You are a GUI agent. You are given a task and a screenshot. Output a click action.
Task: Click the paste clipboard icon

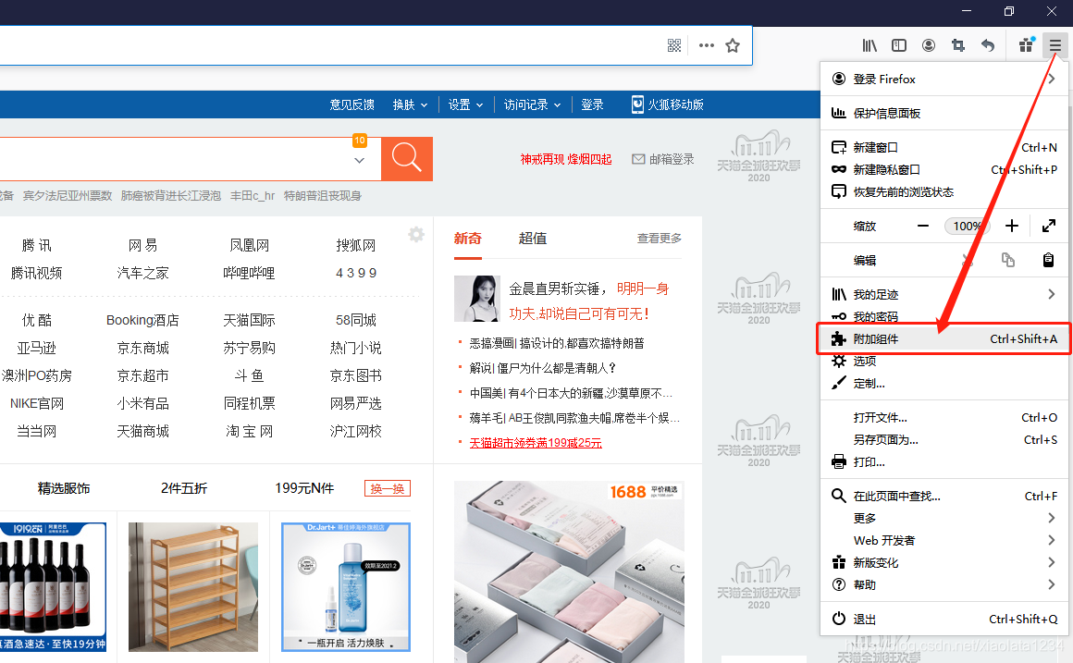[1048, 260]
